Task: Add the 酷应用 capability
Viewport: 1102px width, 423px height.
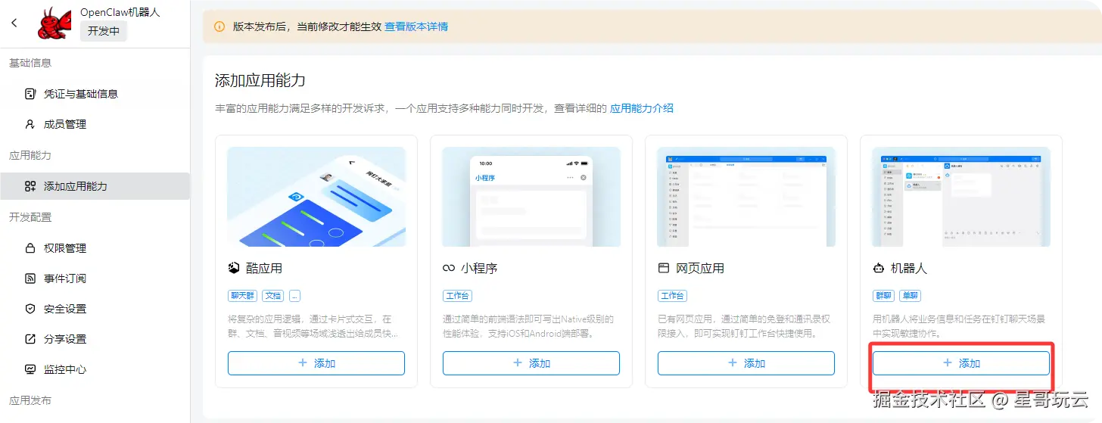Action: [x=316, y=363]
